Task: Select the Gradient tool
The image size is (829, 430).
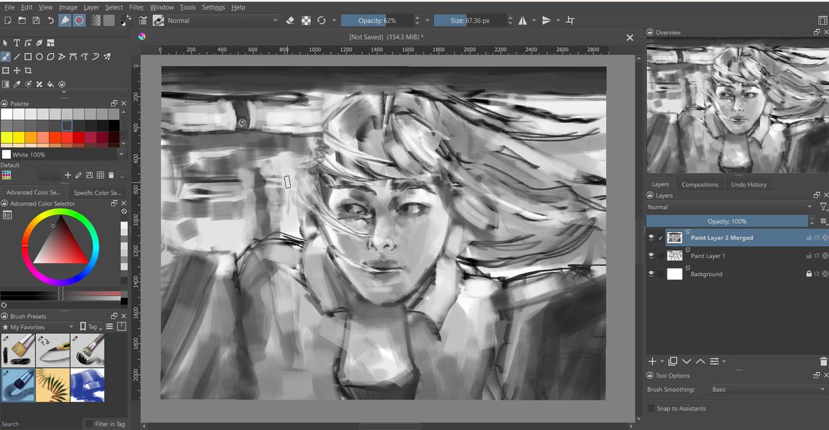Action: pyautogui.click(x=6, y=84)
